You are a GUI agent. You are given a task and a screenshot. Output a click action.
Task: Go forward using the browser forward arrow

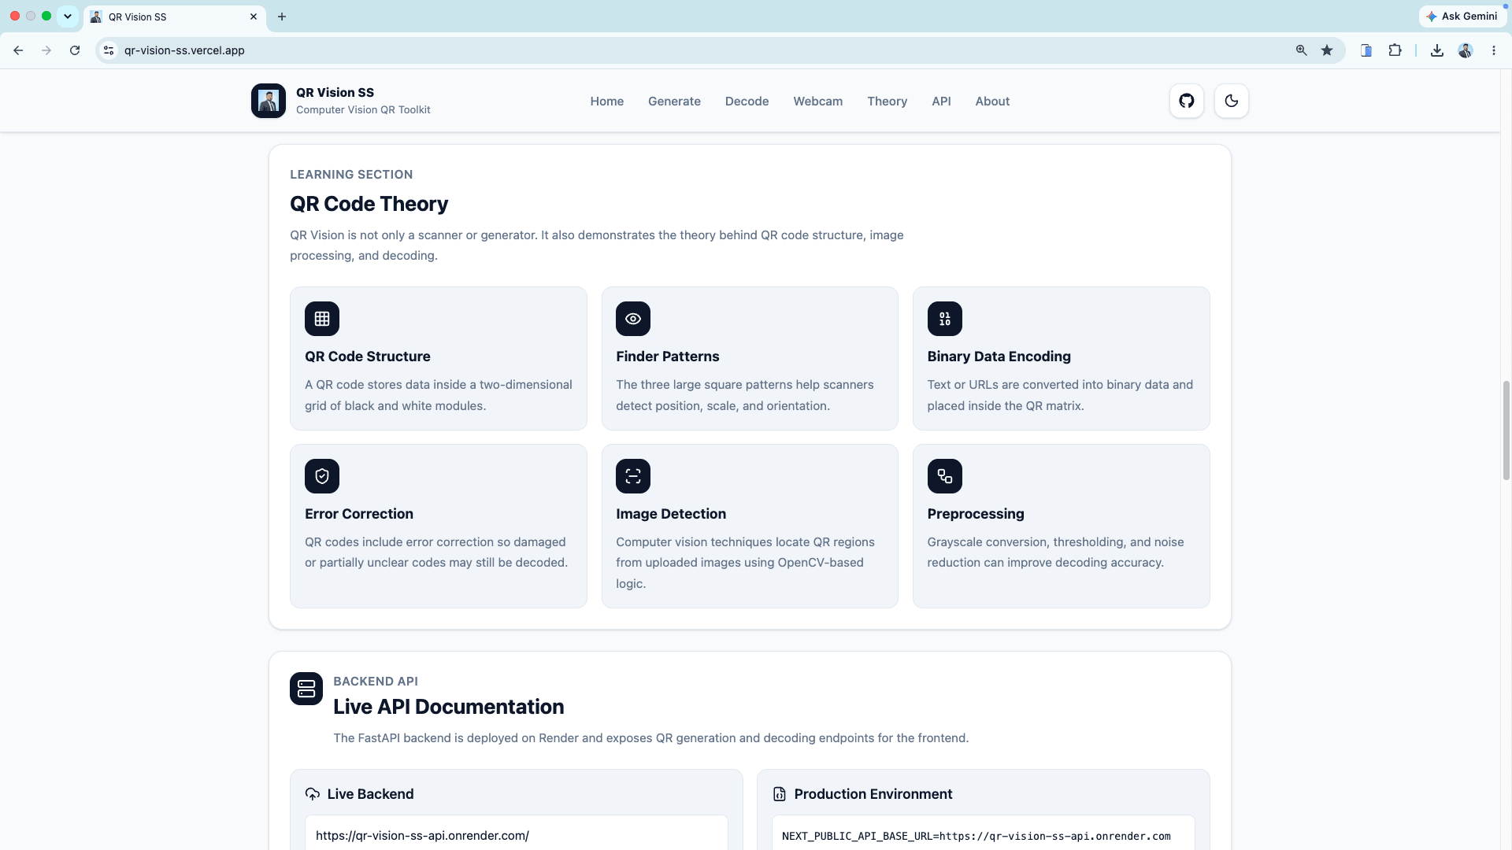(x=46, y=50)
